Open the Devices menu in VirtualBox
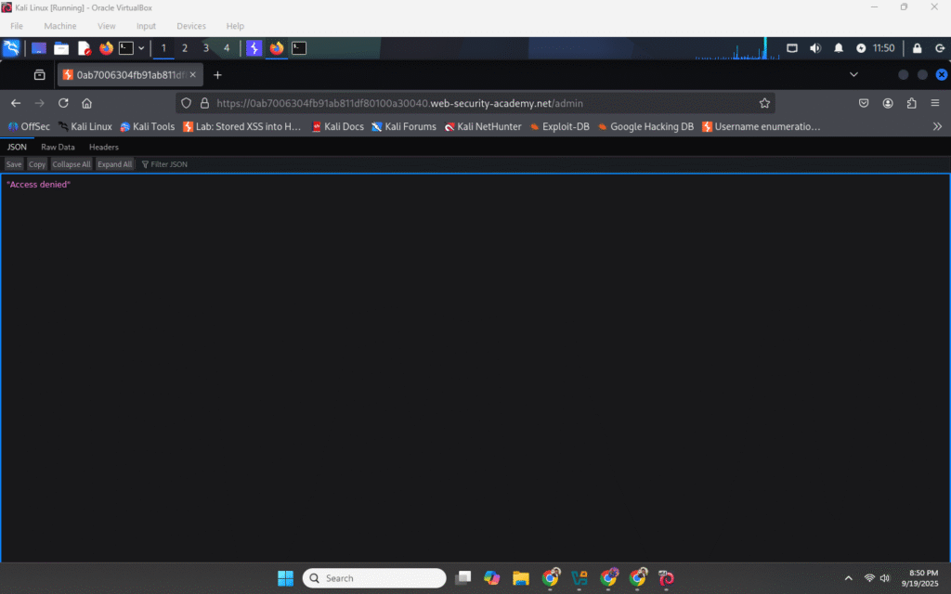Image resolution: width=951 pixels, height=594 pixels. click(x=191, y=26)
